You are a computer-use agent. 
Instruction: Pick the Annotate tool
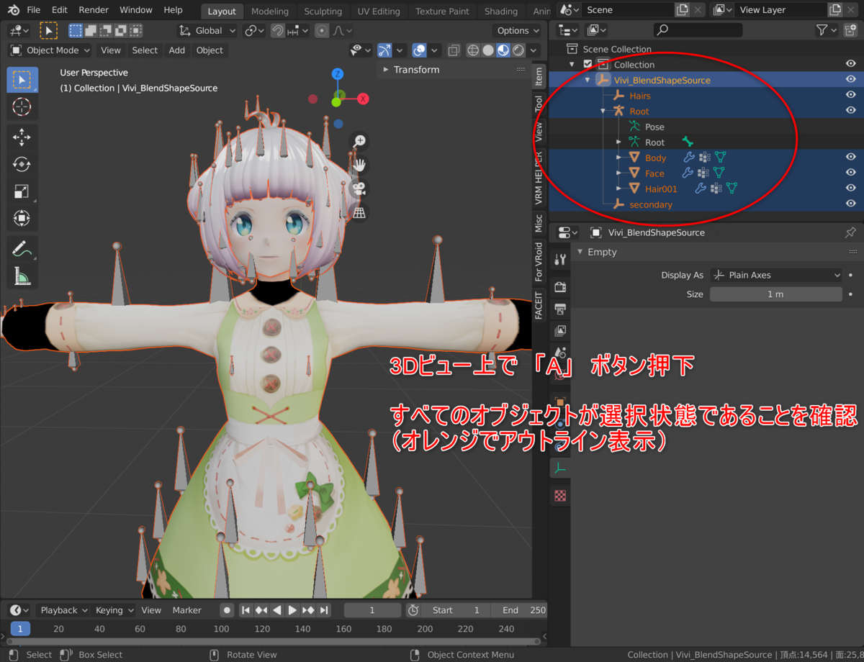[22, 249]
